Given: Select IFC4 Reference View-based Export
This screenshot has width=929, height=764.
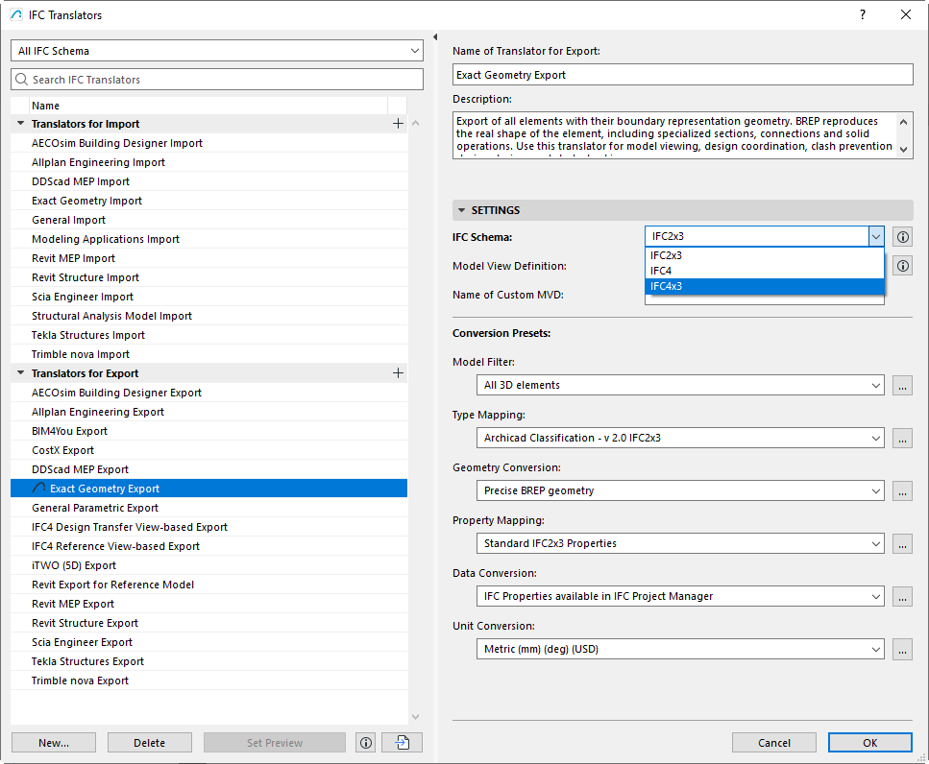Looking at the screenshot, I should (209, 546).
